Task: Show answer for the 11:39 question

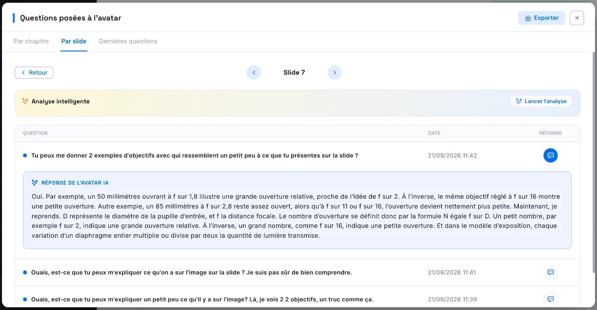Action: [550, 299]
